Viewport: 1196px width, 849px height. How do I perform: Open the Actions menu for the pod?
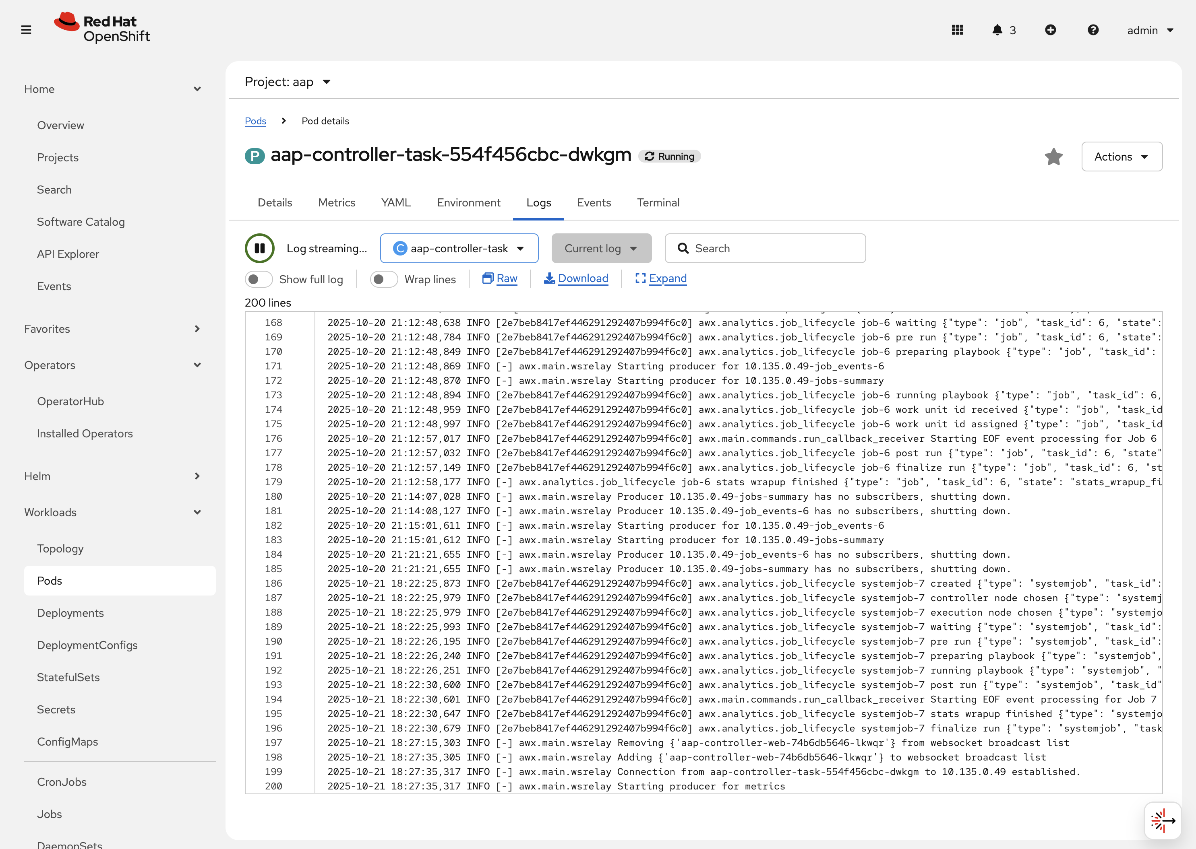pyautogui.click(x=1122, y=156)
